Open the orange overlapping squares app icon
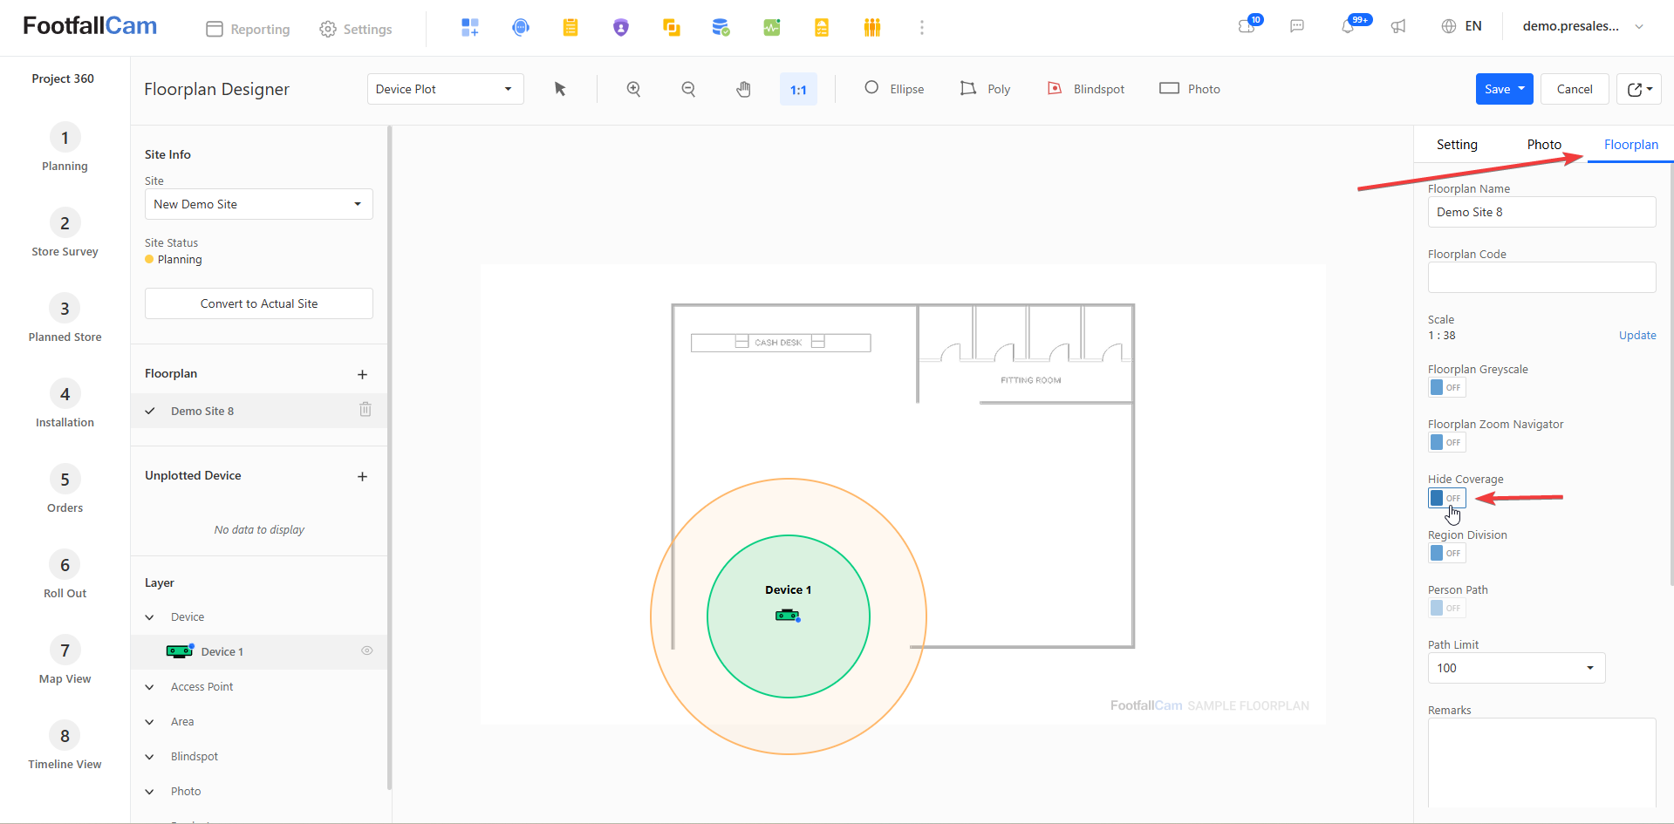 click(x=671, y=28)
